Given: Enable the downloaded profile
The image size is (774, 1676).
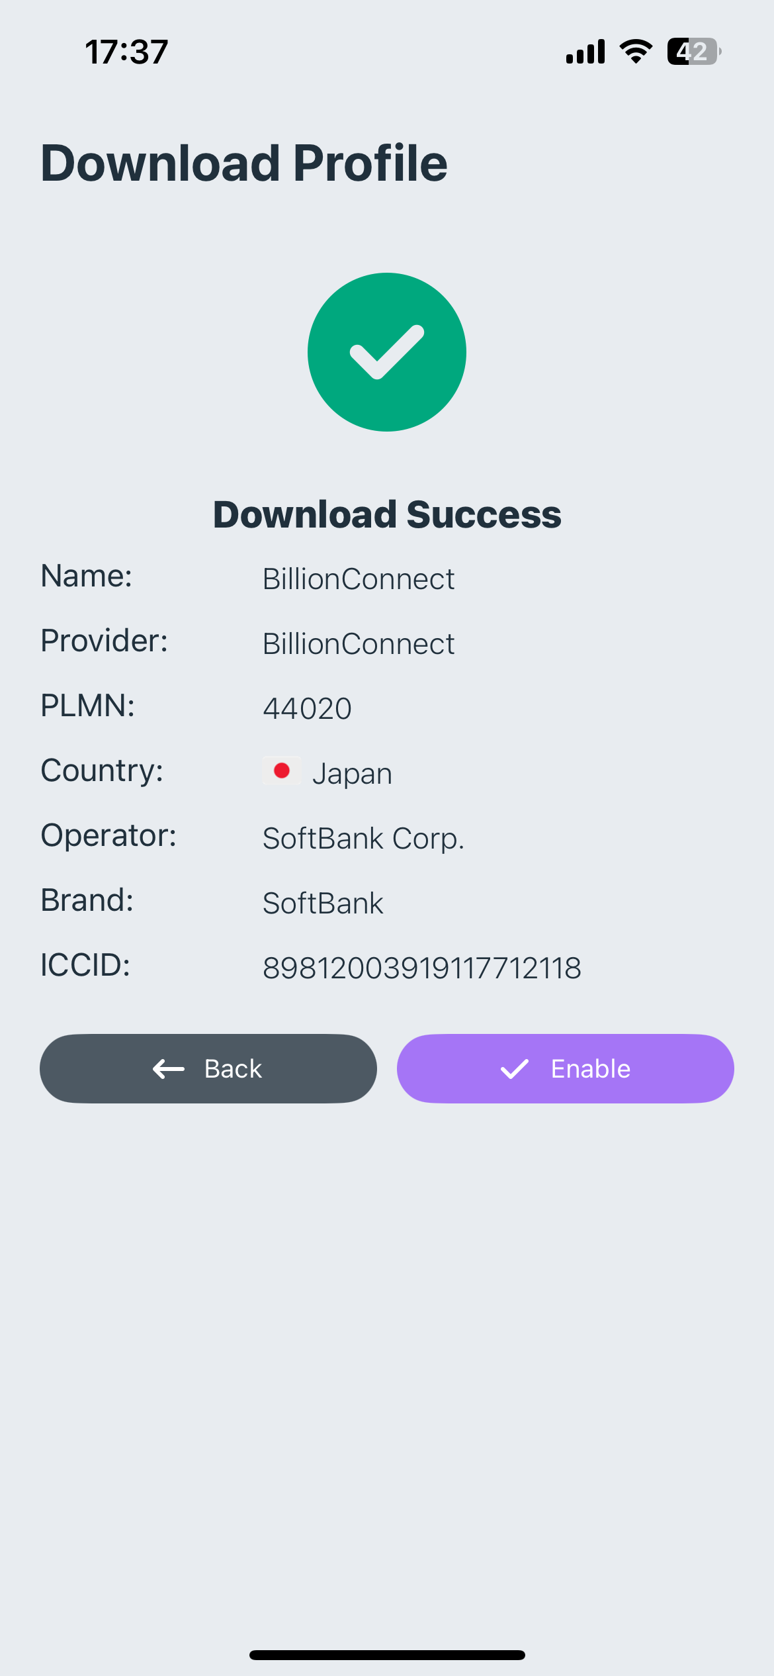Looking at the screenshot, I should coord(566,1068).
